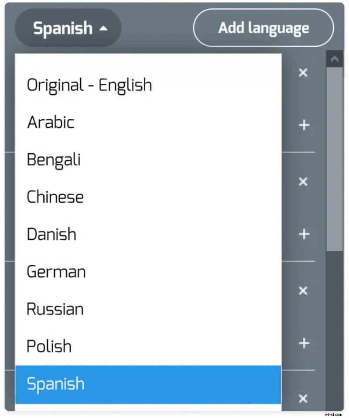
Task: Click the bottom X remove icon
Action: (303, 398)
